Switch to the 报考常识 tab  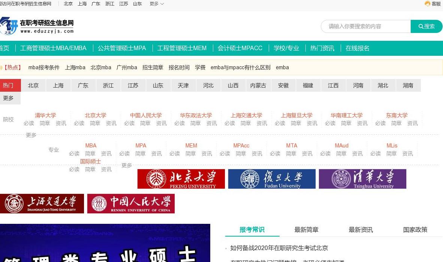252,229
